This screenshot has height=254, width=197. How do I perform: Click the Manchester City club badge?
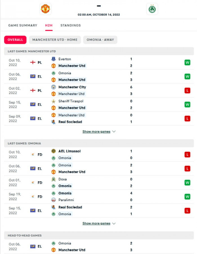point(53,87)
